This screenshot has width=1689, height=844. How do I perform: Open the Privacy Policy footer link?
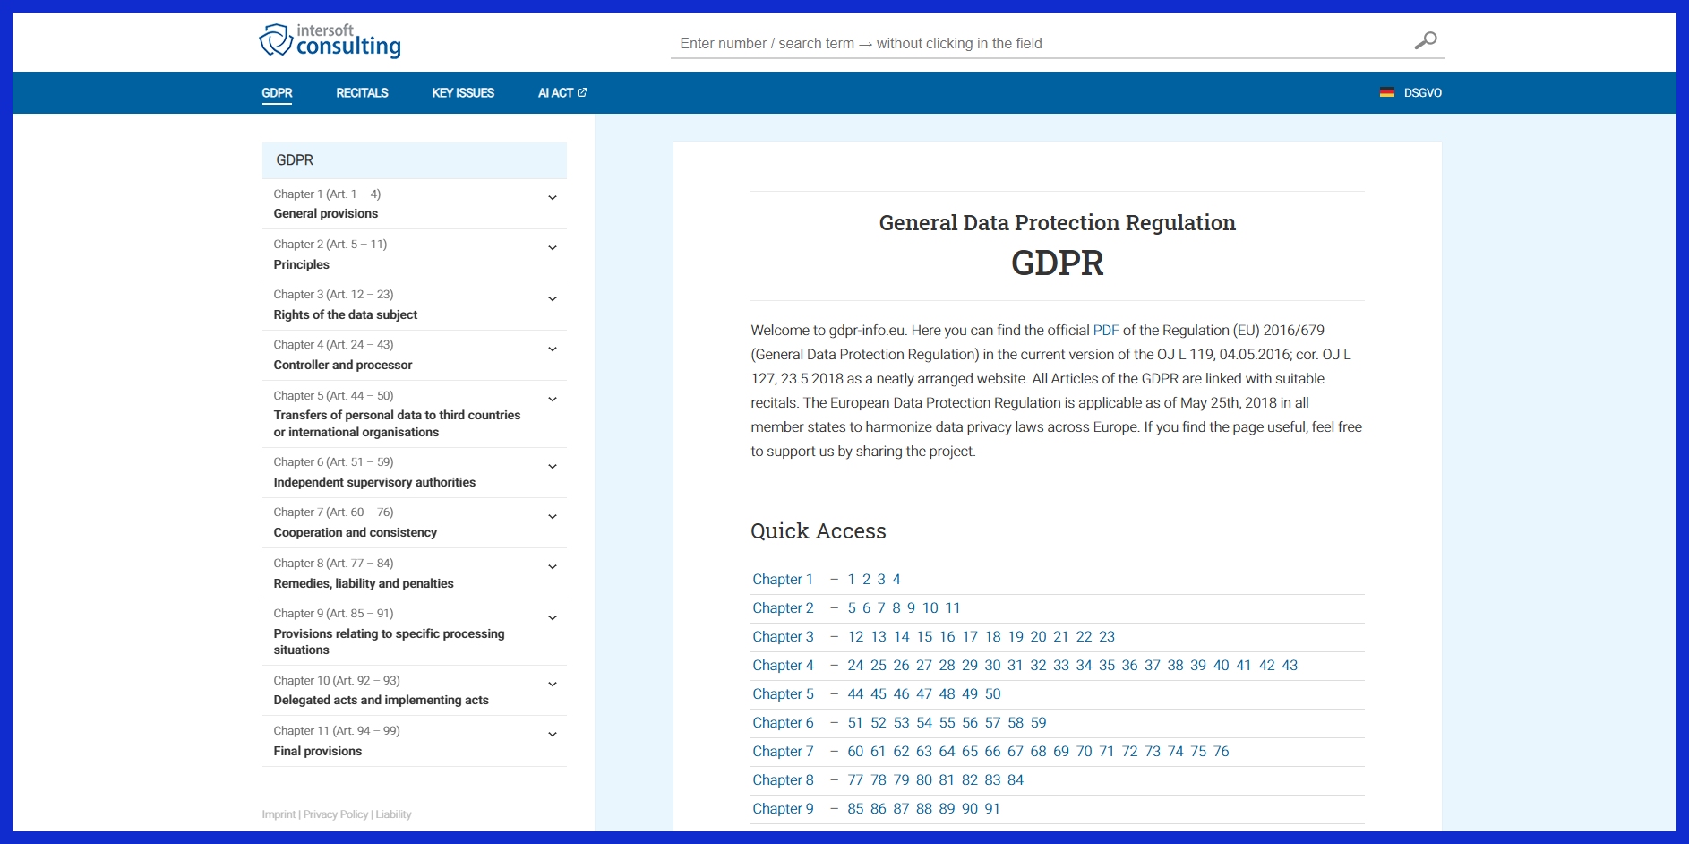(336, 814)
